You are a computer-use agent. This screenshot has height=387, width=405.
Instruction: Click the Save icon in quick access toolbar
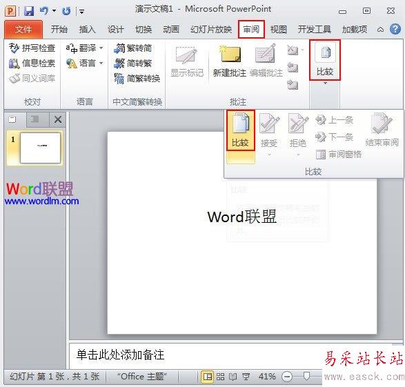point(29,11)
